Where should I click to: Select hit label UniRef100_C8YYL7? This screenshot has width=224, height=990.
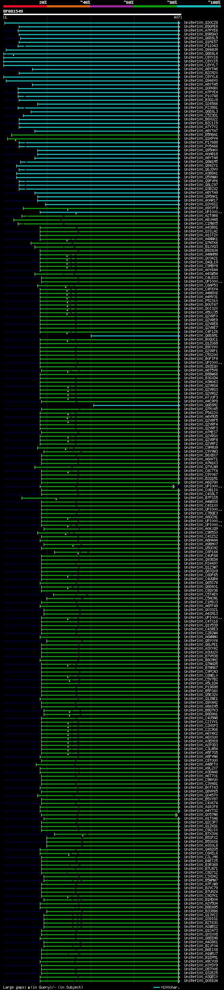pos(201,65)
